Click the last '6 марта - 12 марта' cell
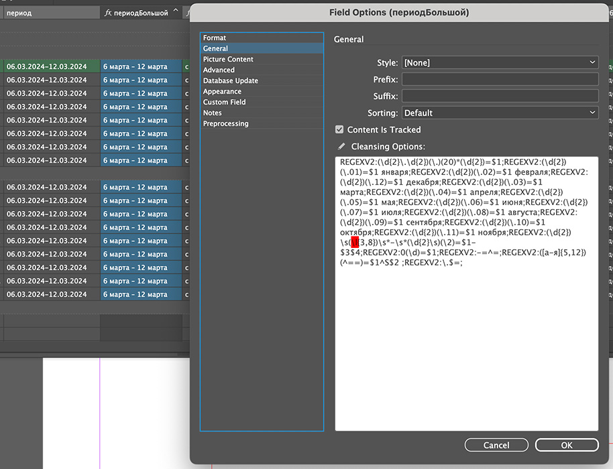Image resolution: width=613 pixels, height=469 pixels. coord(141,294)
